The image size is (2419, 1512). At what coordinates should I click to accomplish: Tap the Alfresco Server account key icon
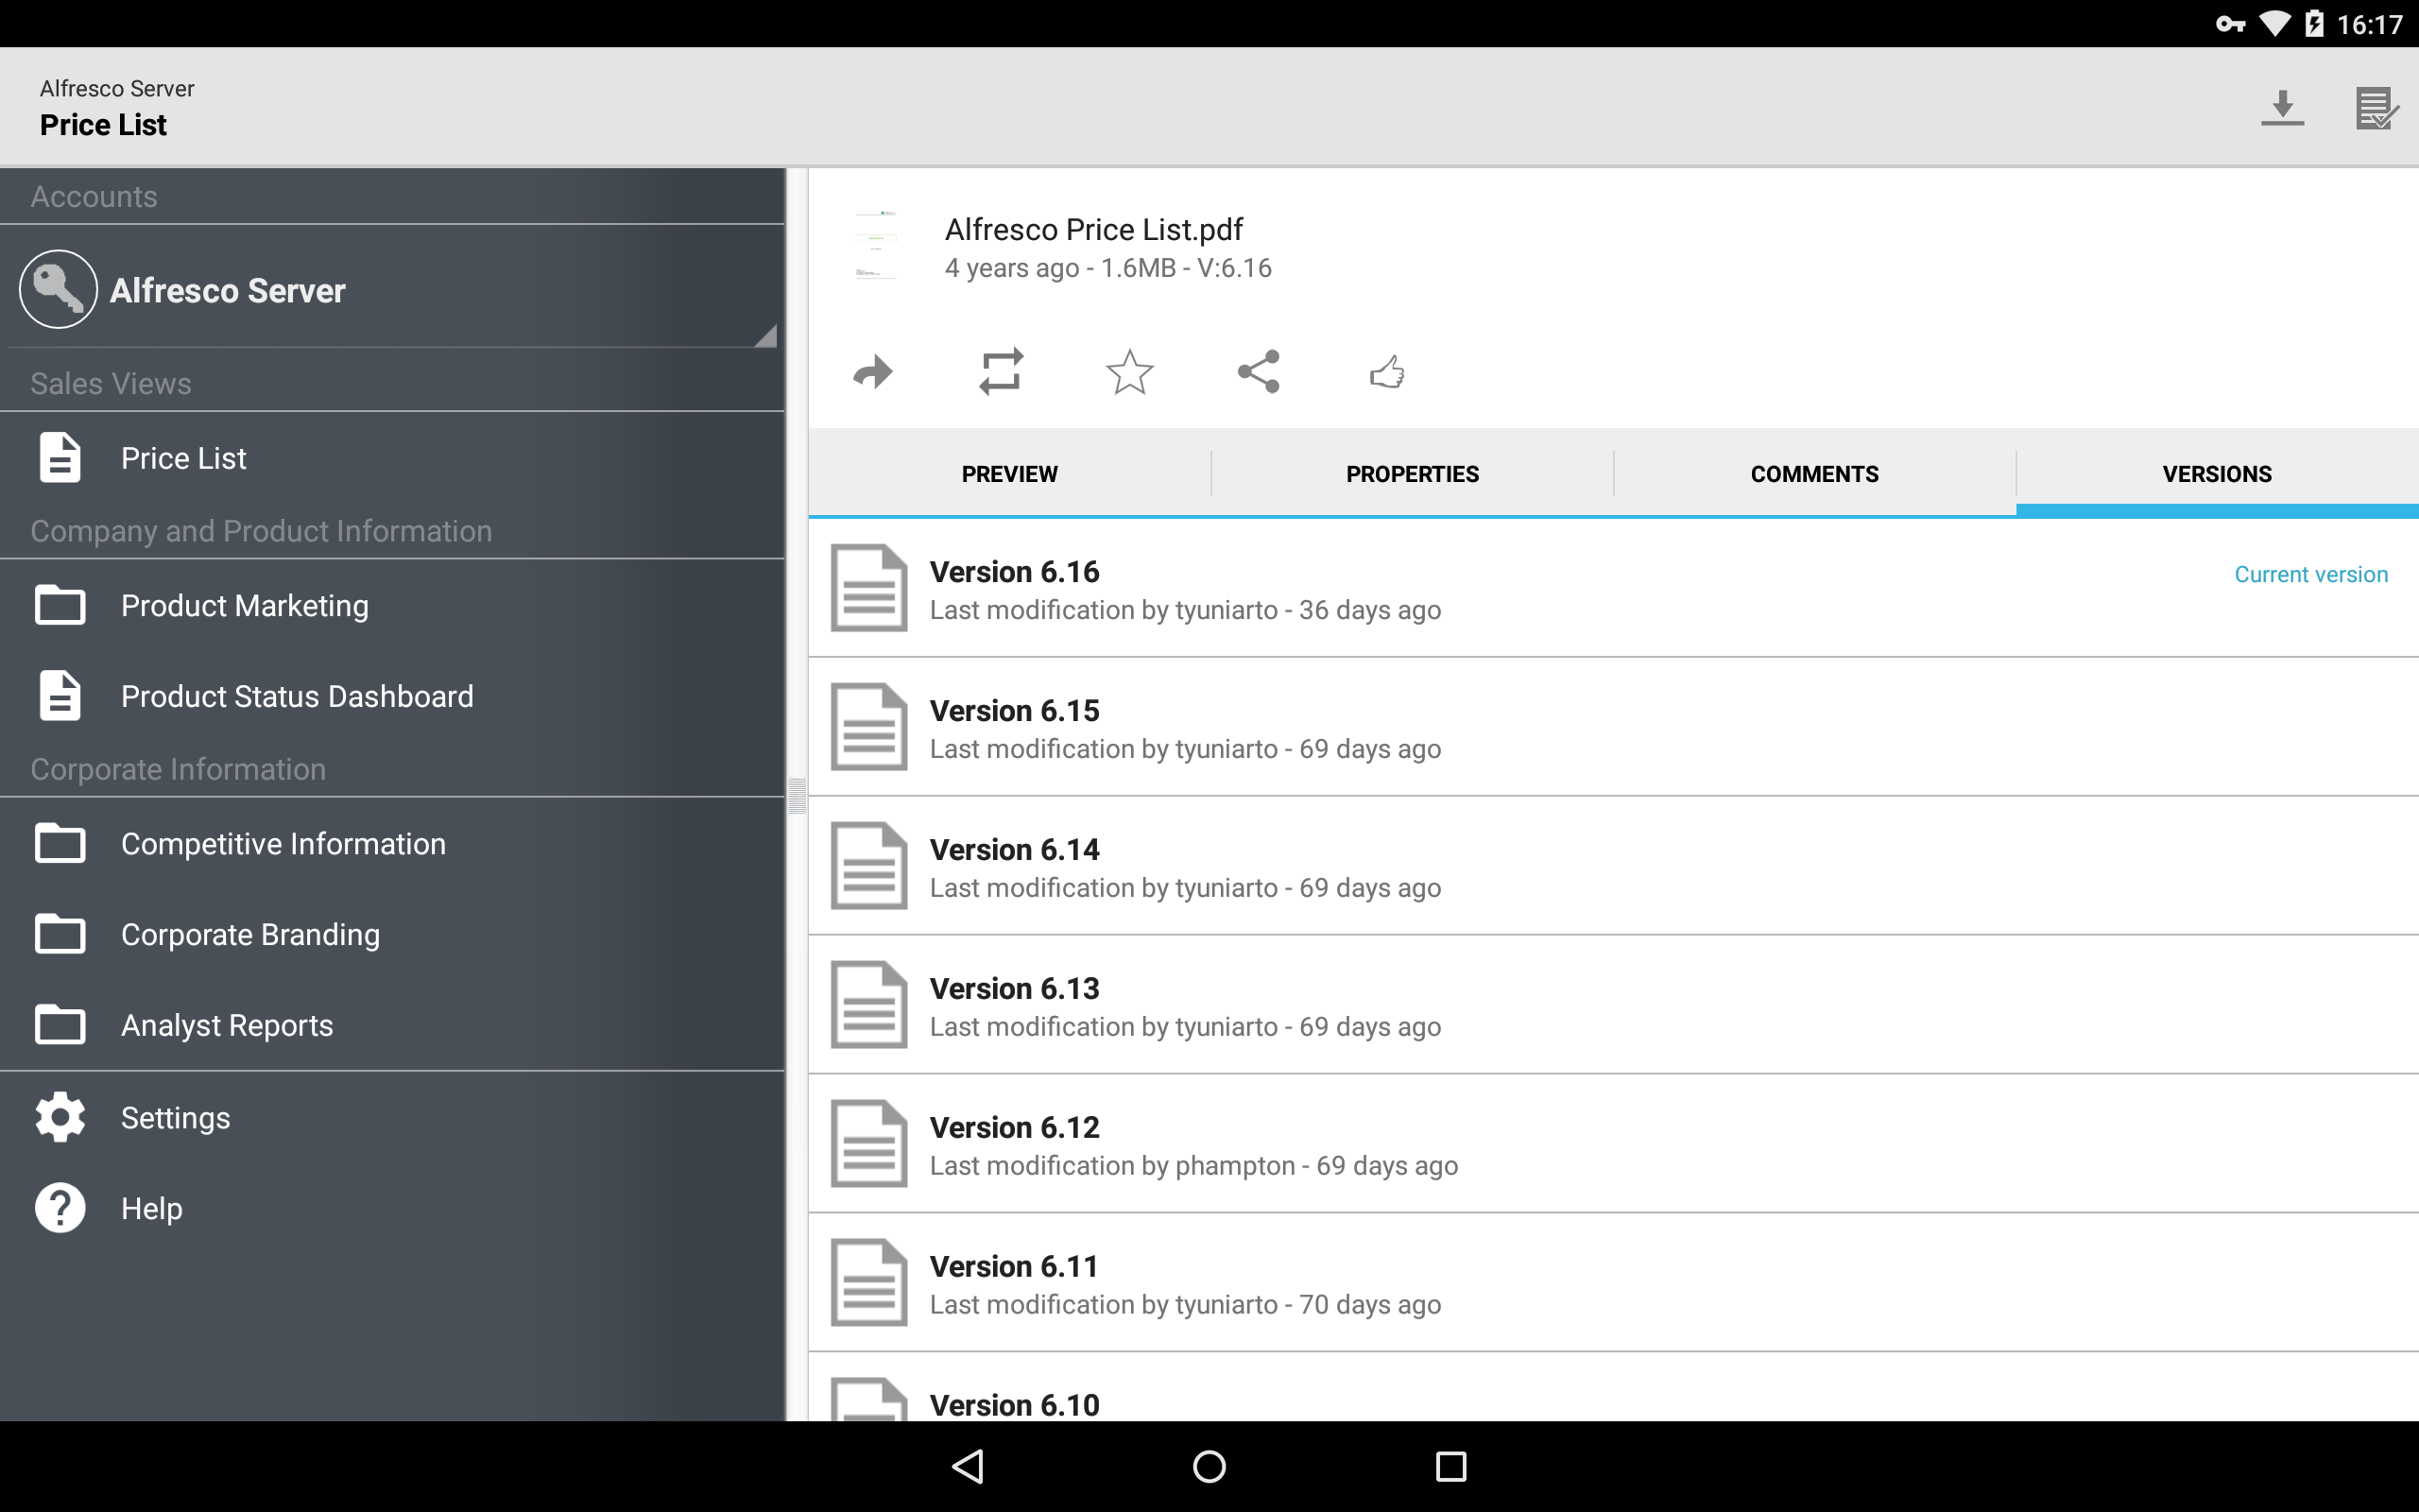[58, 289]
